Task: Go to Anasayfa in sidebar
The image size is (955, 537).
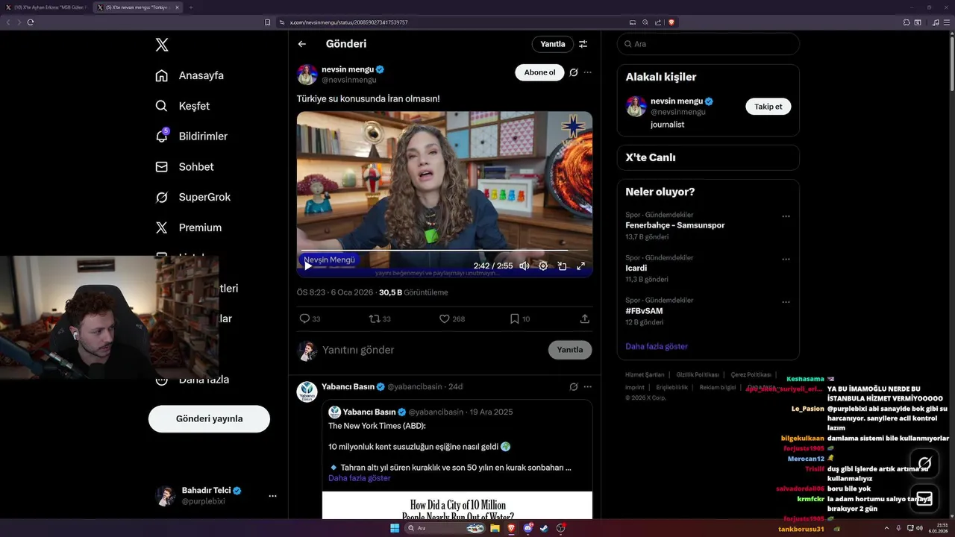Action: [190, 75]
